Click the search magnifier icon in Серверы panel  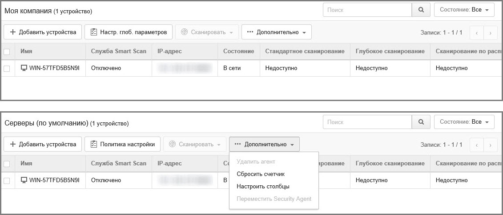coord(421,122)
